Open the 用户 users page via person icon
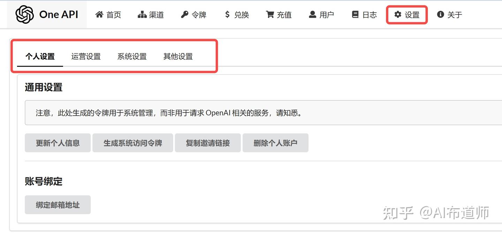Viewport: 502px width, 233px height. tap(311, 14)
